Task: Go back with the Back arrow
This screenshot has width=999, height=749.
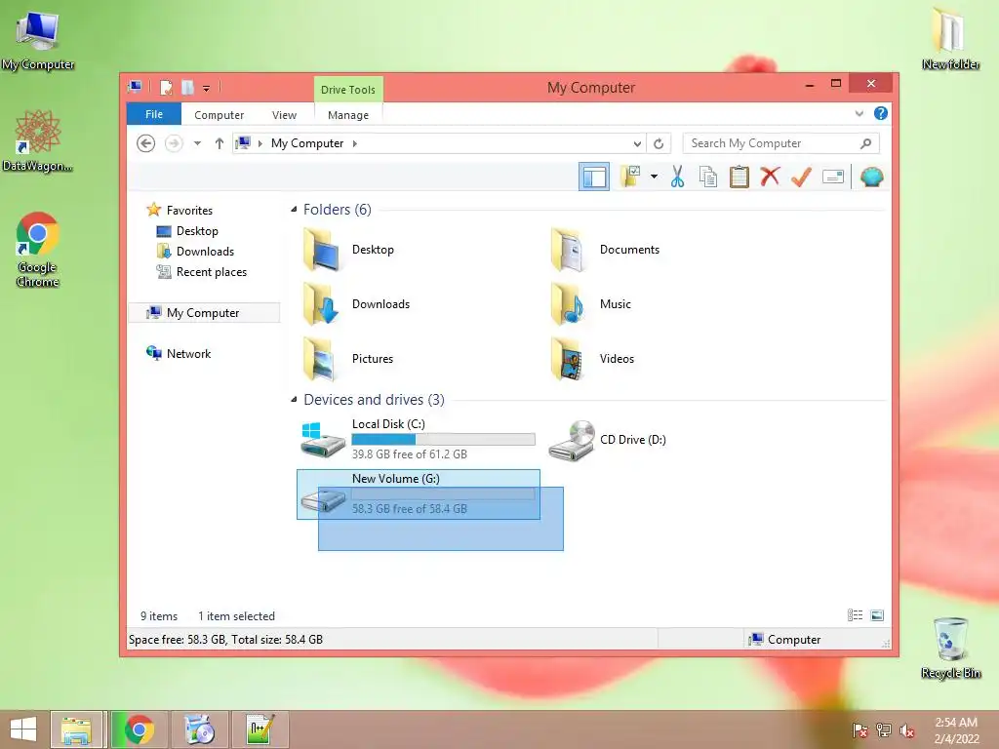Action: 146,143
